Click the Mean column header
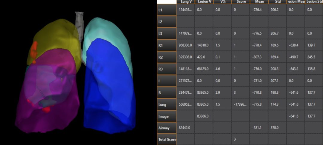Screen dimensions: 323x145 (x=259, y=2)
